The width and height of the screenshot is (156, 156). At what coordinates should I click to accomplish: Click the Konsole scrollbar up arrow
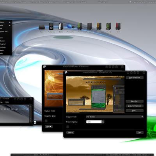(x=30, y=106)
